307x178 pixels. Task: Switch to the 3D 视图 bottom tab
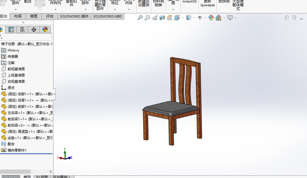(x=42, y=177)
